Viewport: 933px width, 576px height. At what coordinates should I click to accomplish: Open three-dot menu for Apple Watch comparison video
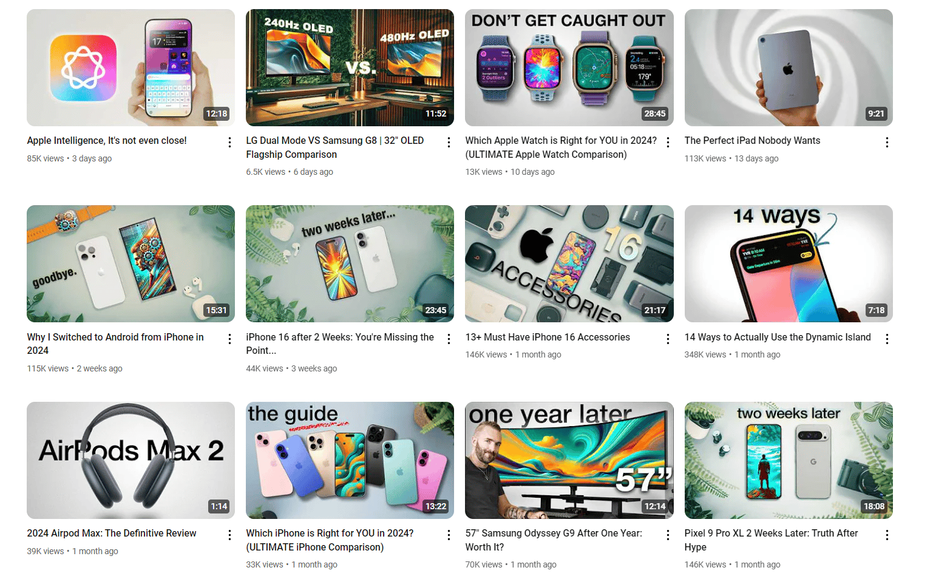668,143
